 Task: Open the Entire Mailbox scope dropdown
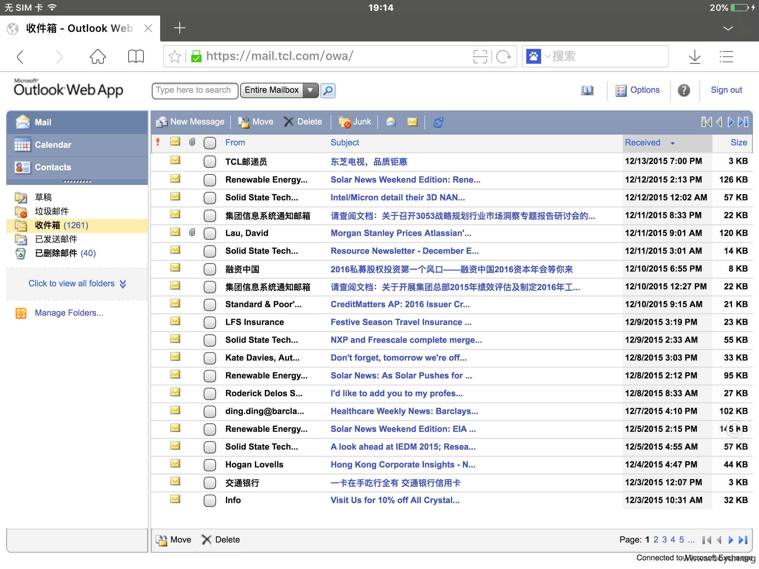(x=279, y=90)
